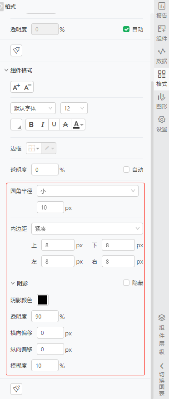The height and width of the screenshot is (399, 169).
Task: Click the increase font size A+ icon
Action: 16,87
